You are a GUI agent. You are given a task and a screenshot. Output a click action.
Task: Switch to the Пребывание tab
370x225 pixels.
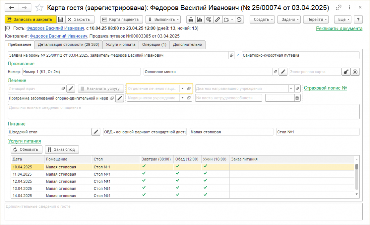[x=20, y=44]
